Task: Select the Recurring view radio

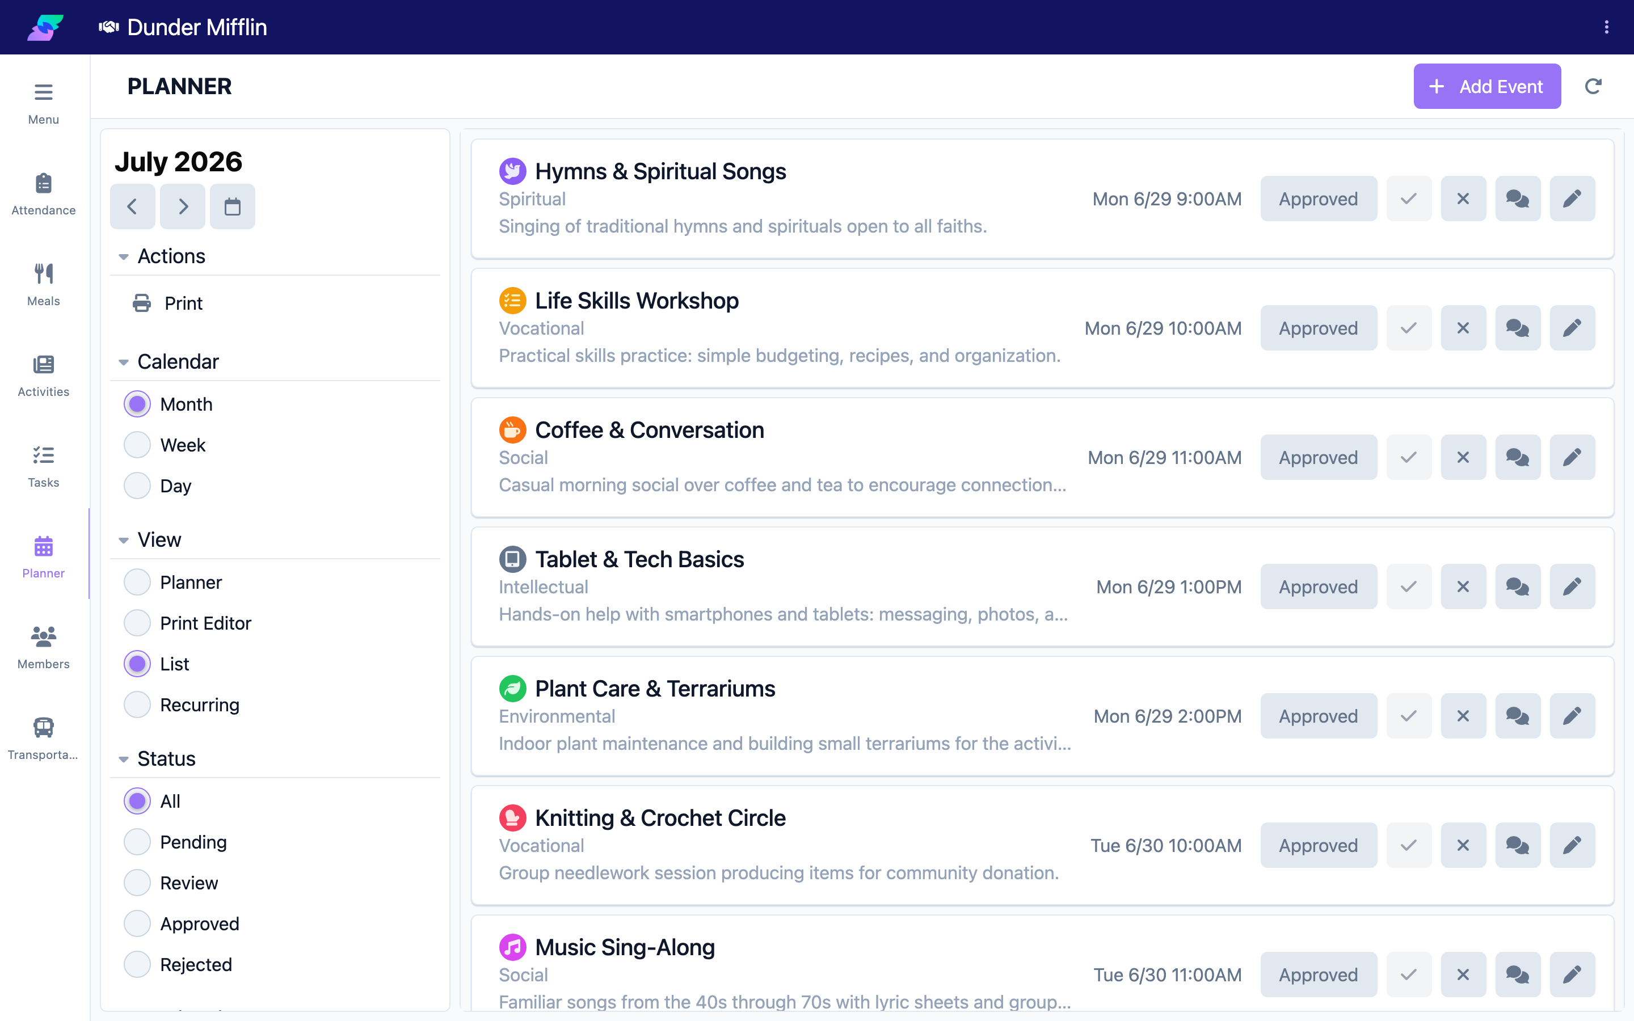Action: tap(137, 705)
